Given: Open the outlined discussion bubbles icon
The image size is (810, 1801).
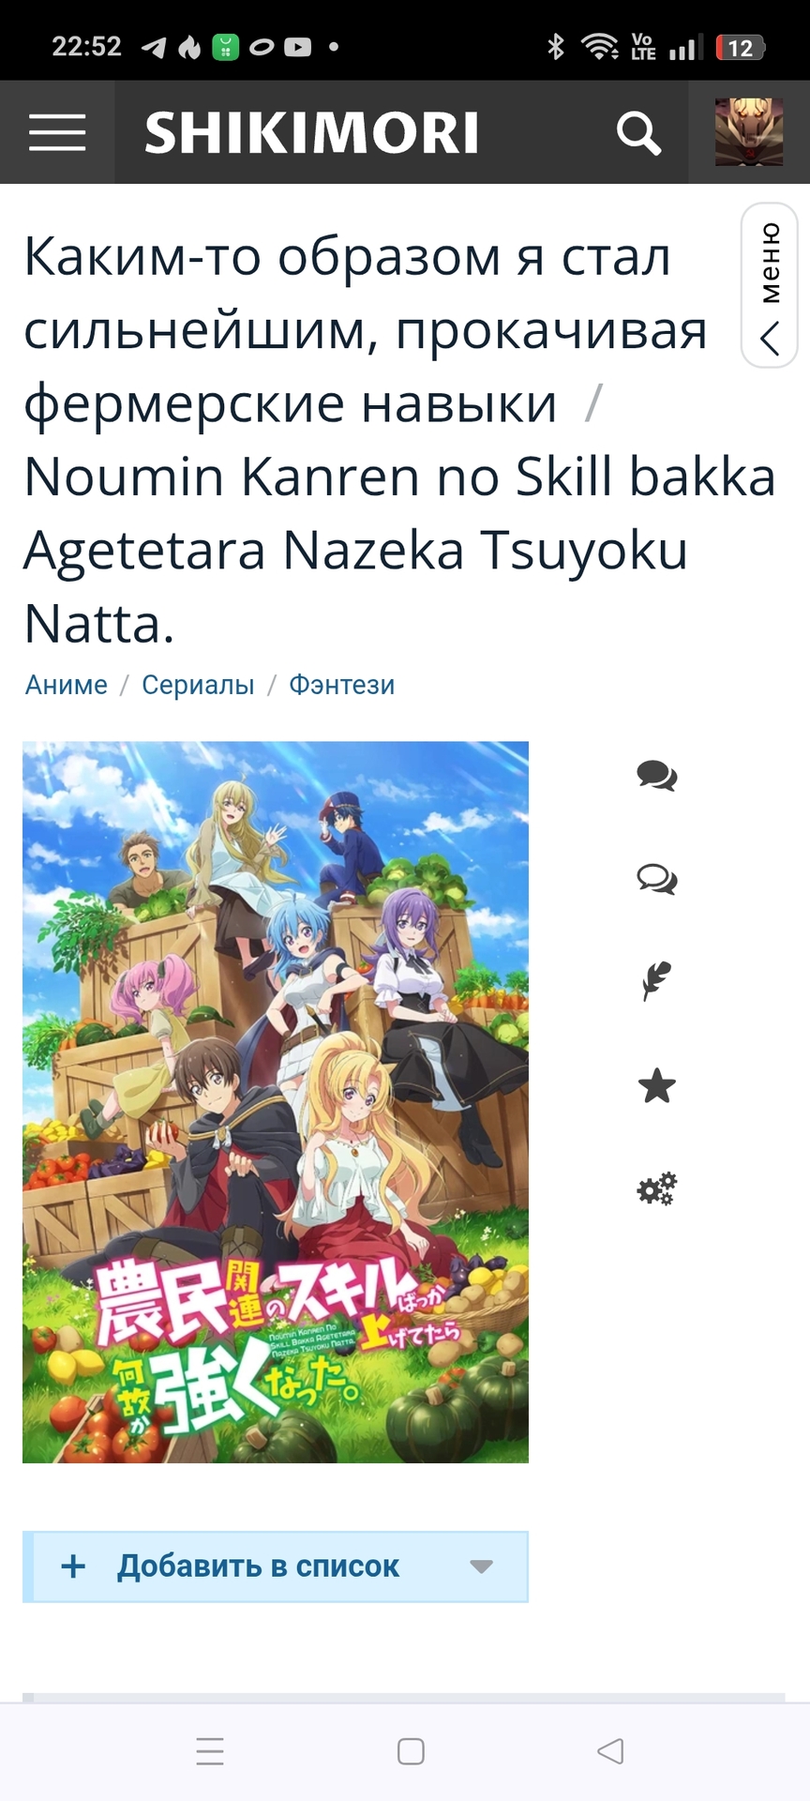Looking at the screenshot, I should tap(656, 879).
